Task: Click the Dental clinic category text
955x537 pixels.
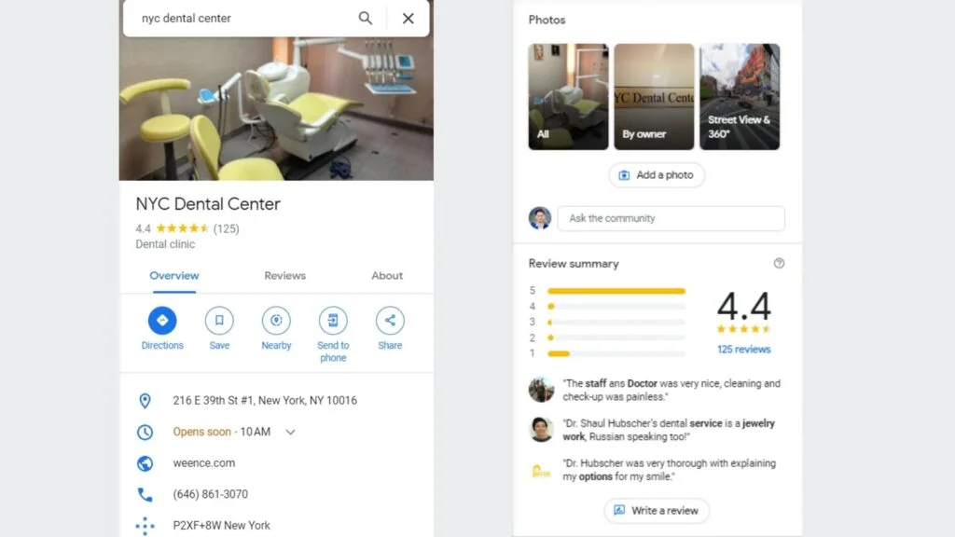Action: (x=165, y=244)
